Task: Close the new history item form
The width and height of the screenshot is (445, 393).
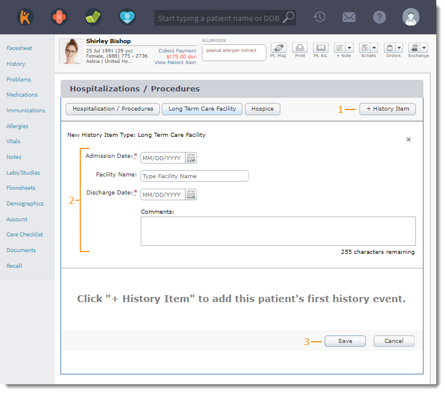Action: click(408, 139)
